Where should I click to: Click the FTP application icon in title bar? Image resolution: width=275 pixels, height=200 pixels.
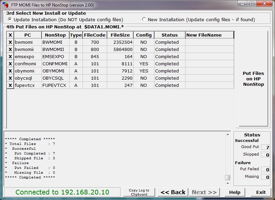click(5, 5)
